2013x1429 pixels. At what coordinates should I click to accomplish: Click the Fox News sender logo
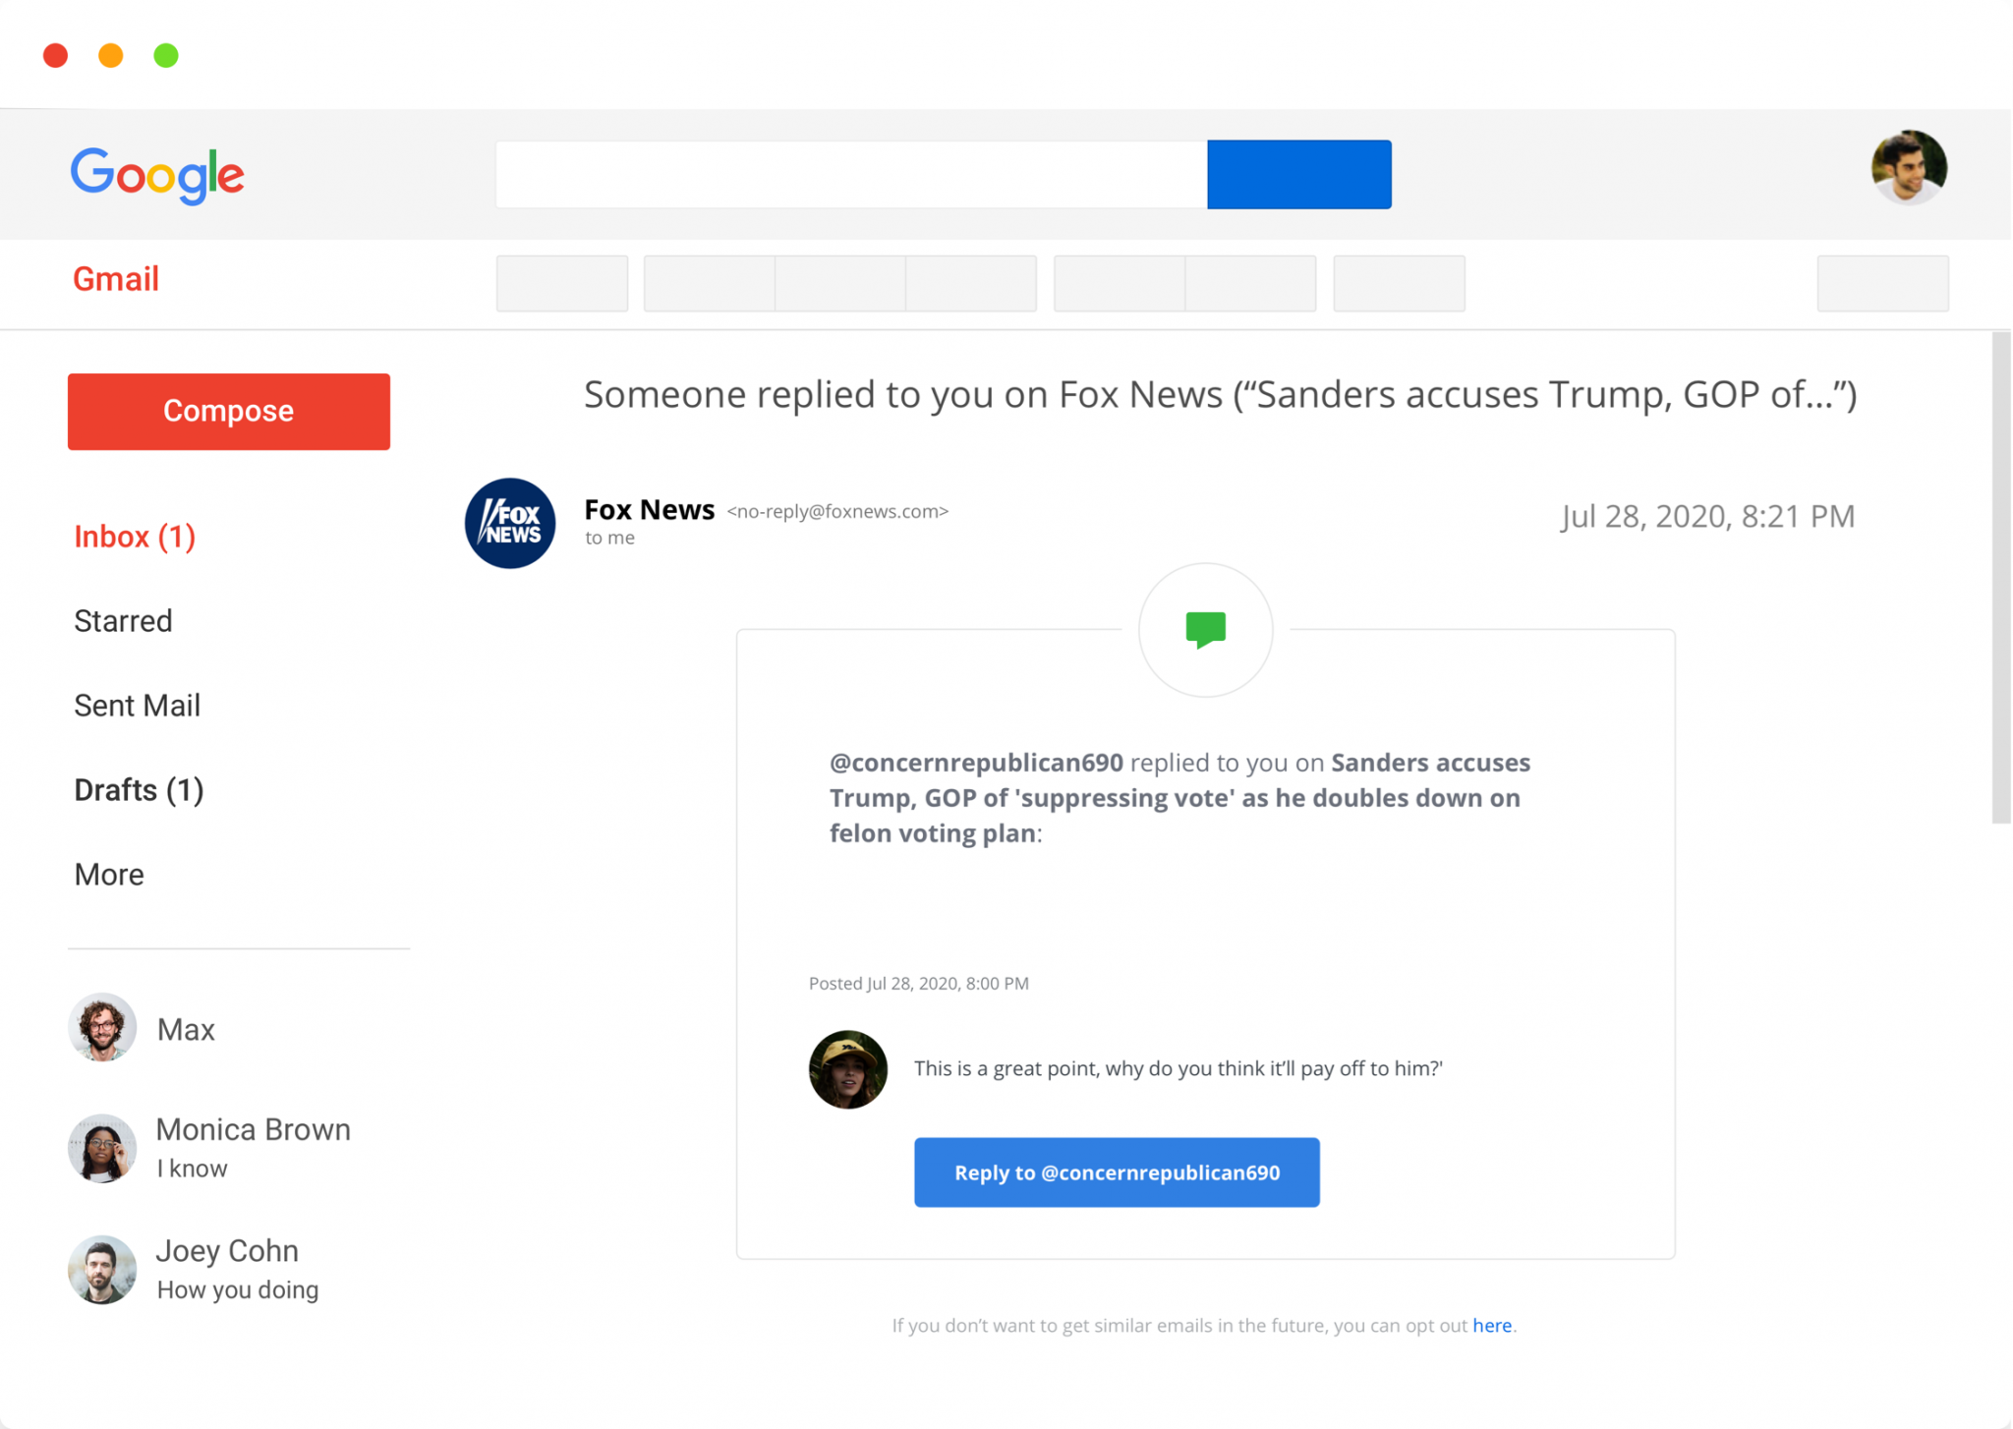(509, 523)
